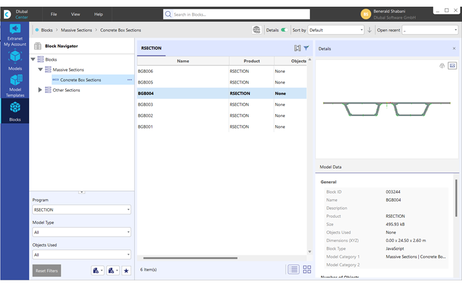Close the Details panel

tap(454, 49)
